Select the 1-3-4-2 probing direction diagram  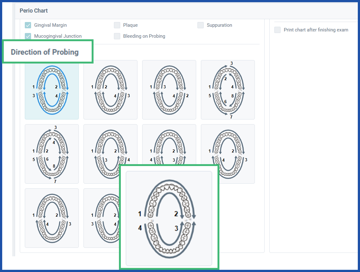(x=169, y=90)
